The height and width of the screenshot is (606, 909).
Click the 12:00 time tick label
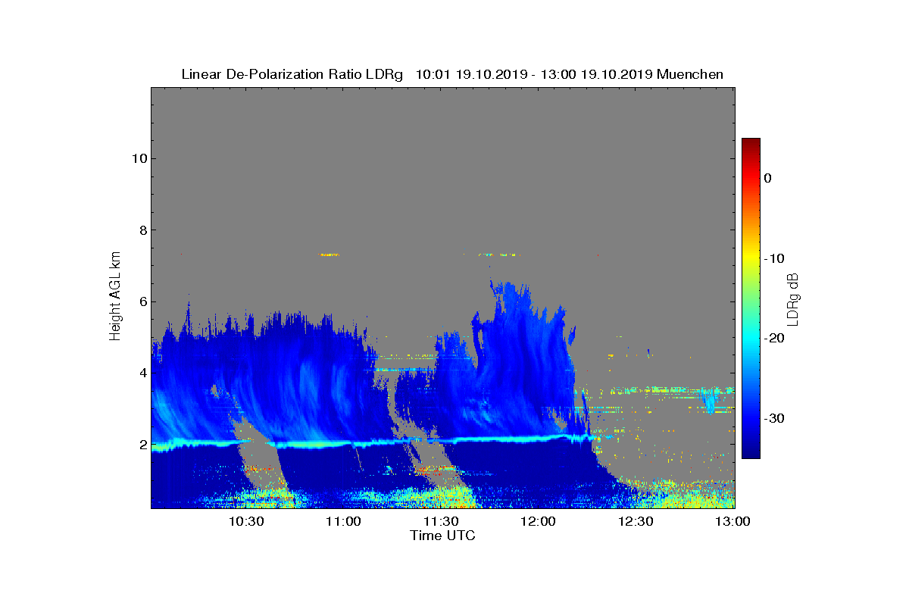[x=539, y=522]
